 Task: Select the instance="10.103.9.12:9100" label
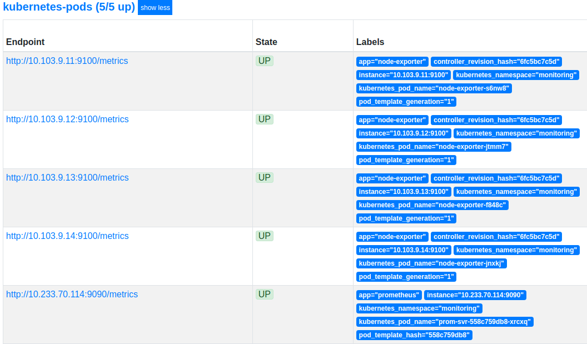404,133
